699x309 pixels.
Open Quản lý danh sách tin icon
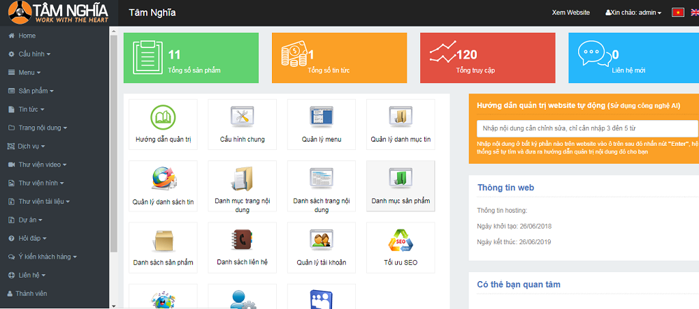tap(163, 179)
